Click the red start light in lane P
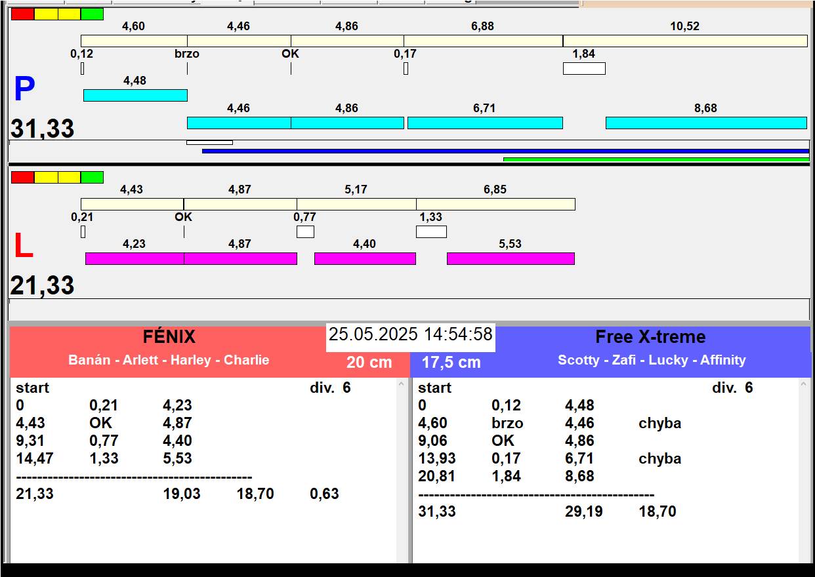Viewport: 815px width, 577px height. 23,14
